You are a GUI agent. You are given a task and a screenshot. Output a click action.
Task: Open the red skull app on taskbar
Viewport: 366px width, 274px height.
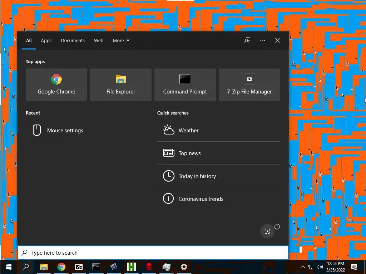(x=149, y=267)
